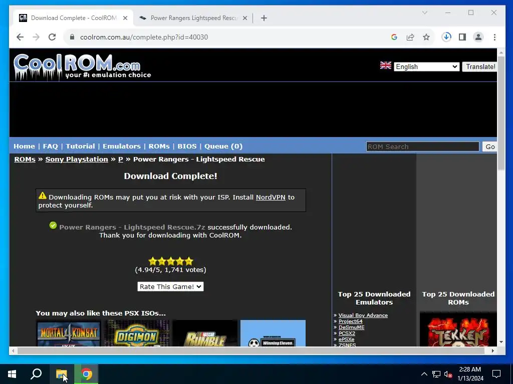Switch to Power Rangers Lightspeed Rescue tab
Screen dimensions: 513x384
[x=193, y=18]
